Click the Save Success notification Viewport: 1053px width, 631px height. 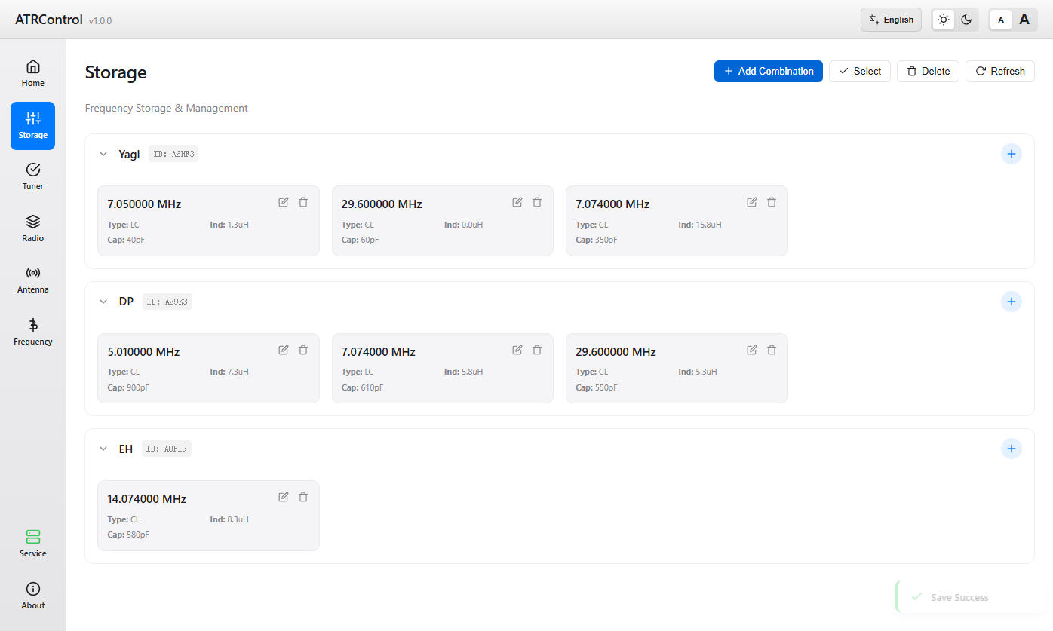(x=972, y=597)
